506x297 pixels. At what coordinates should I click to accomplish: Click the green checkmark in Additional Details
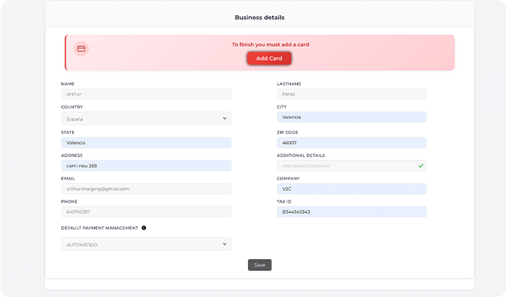coord(421,166)
